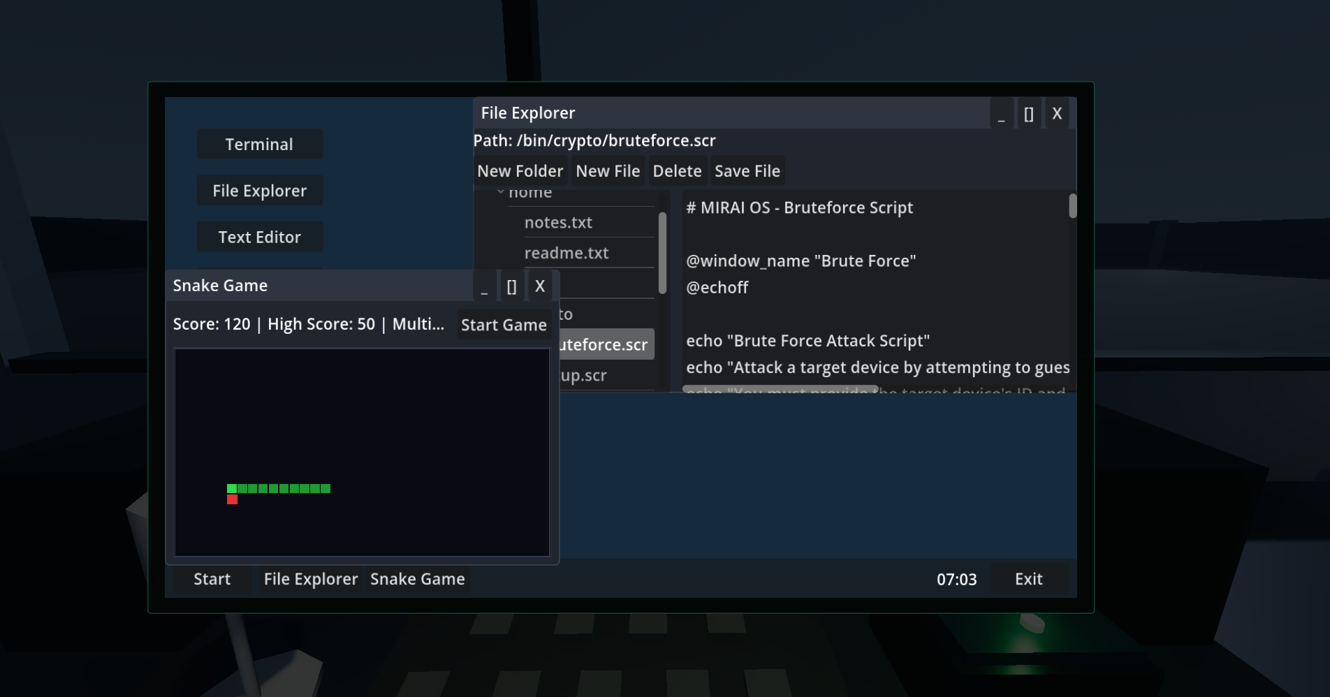Click the script editor horizontal scrollbar
The width and height of the screenshot is (1330, 697).
point(780,388)
